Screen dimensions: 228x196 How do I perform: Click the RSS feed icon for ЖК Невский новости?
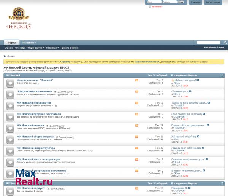(137, 126)
